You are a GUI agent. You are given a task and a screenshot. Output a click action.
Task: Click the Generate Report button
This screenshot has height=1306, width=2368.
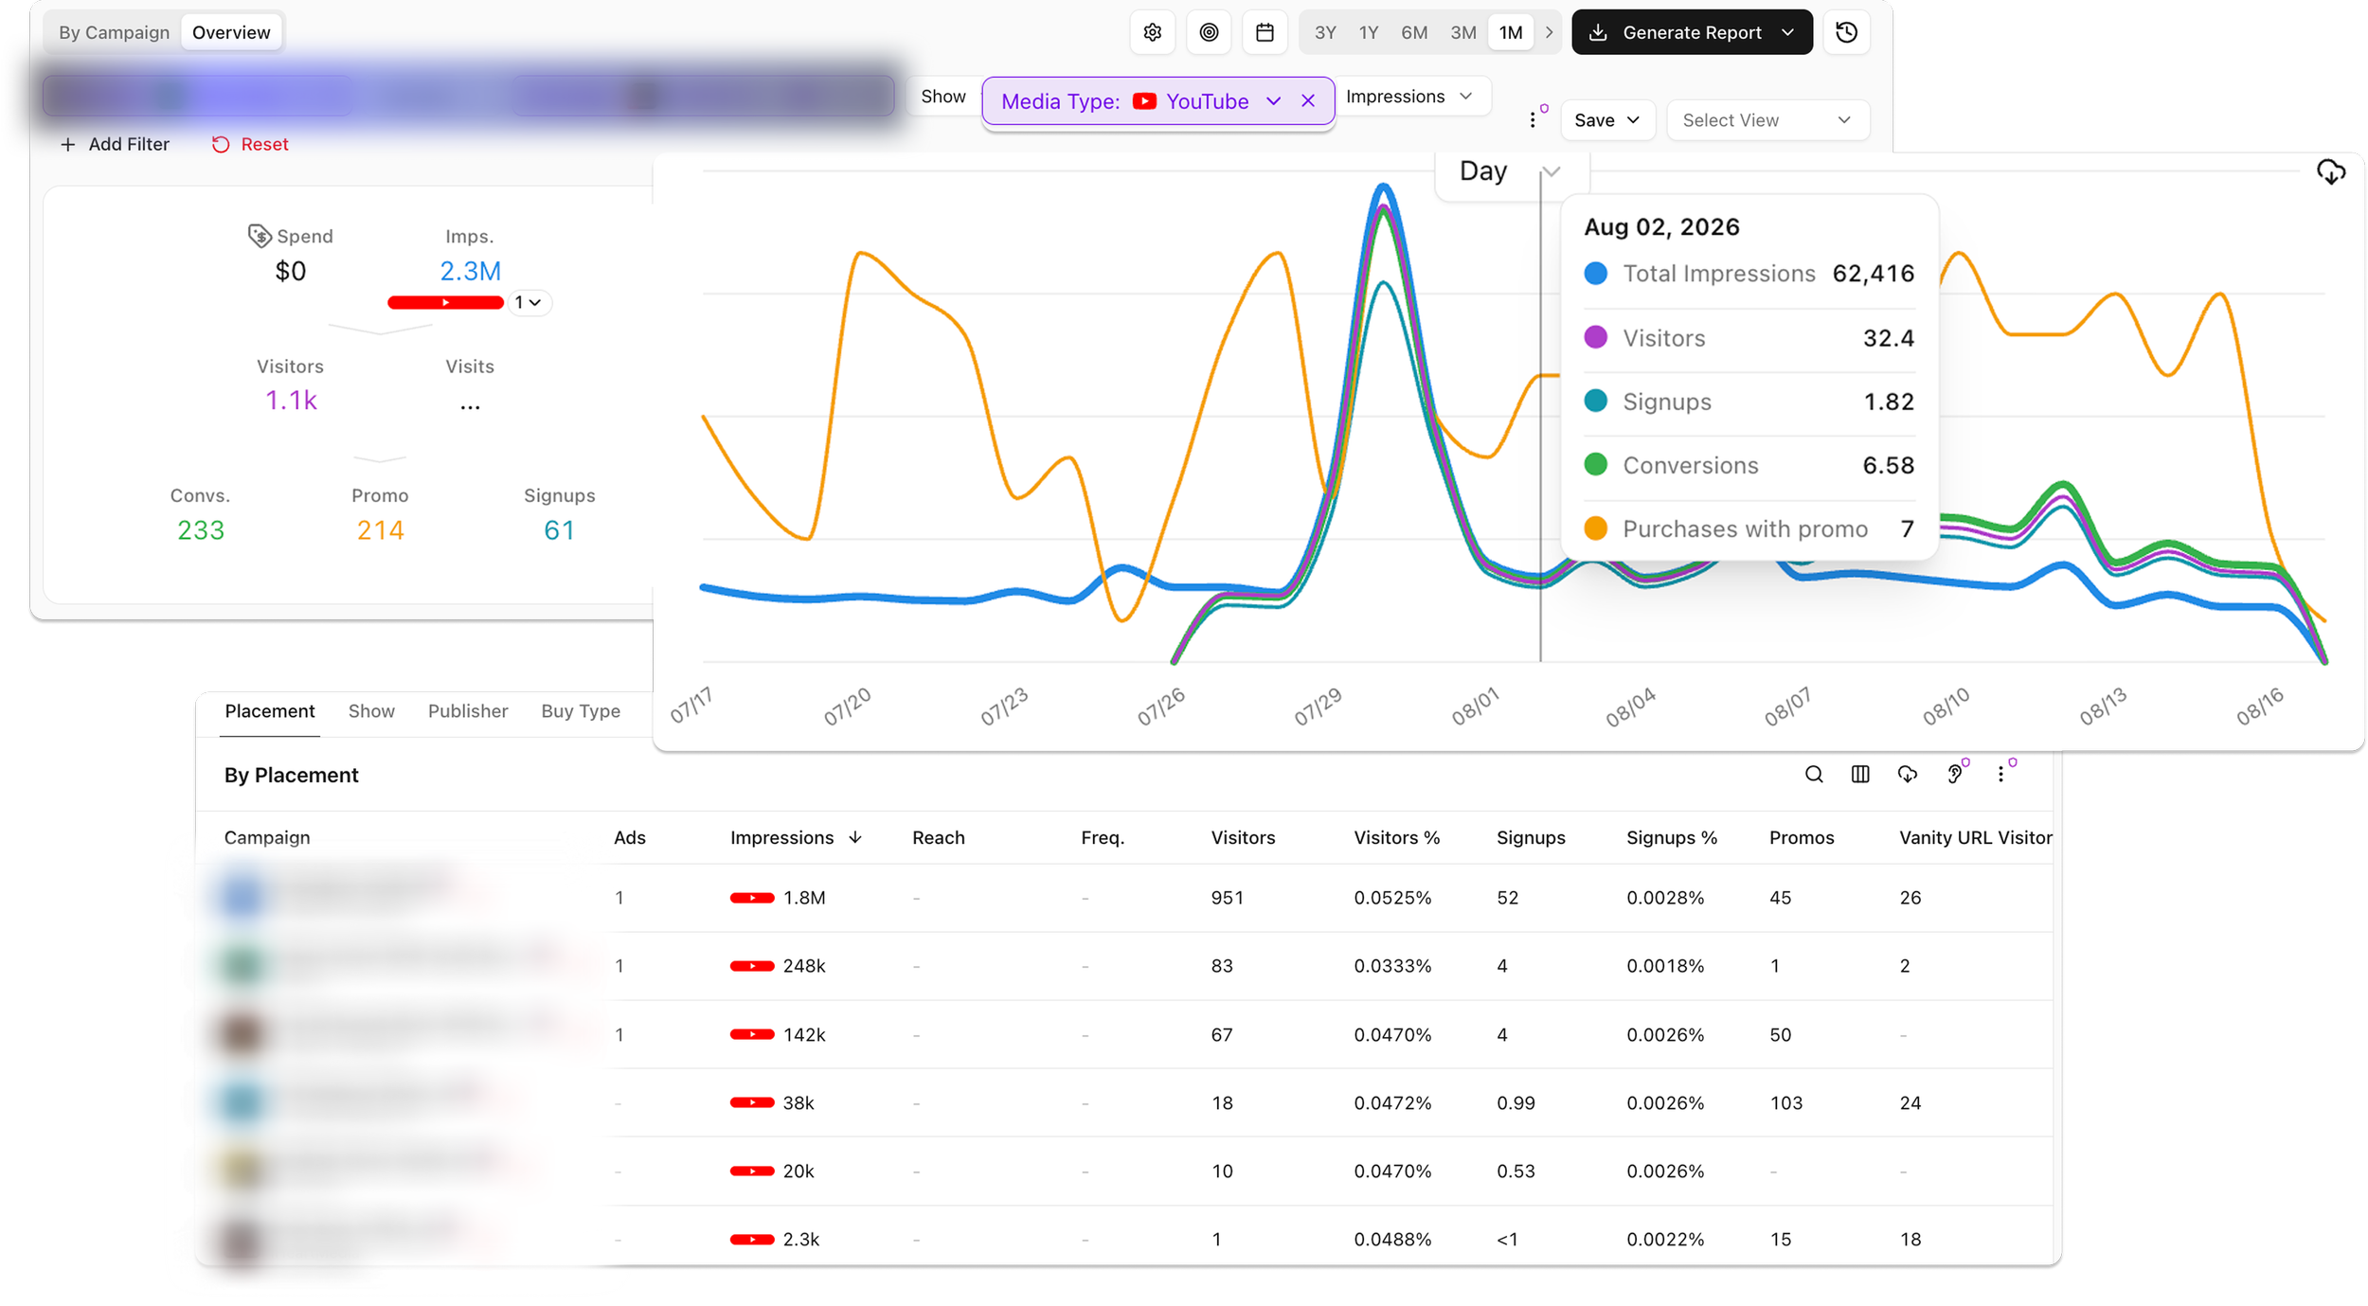pos(1692,32)
